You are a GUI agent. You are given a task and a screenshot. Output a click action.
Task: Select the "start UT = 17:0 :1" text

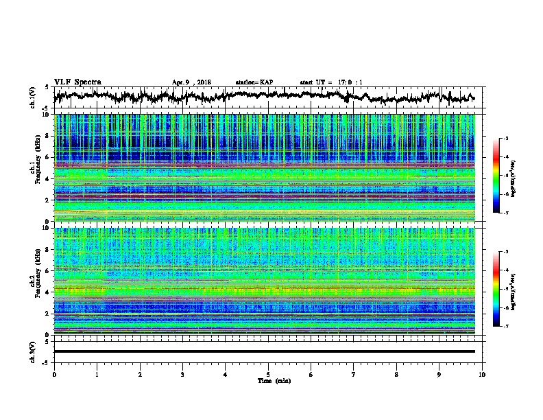click(331, 82)
